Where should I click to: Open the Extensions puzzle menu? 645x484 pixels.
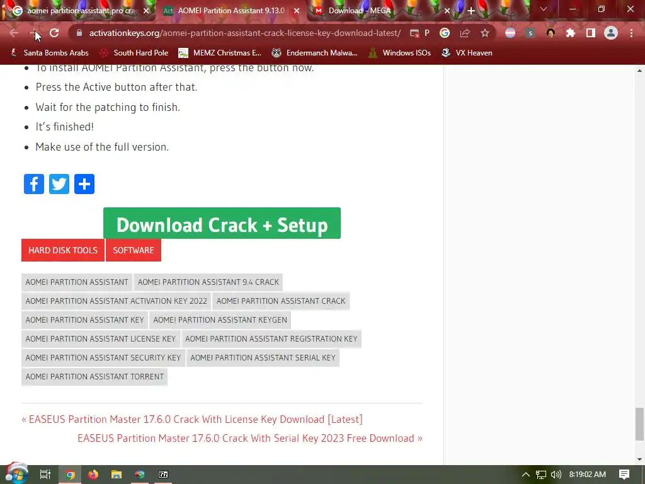(x=571, y=33)
